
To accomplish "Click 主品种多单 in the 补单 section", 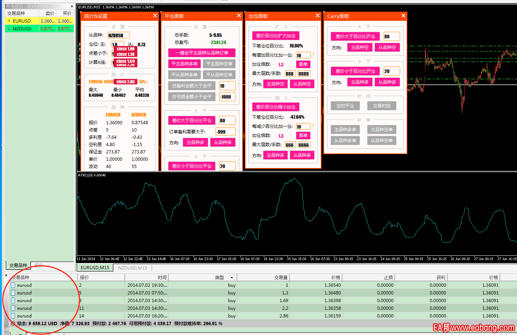I will point(345,130).
